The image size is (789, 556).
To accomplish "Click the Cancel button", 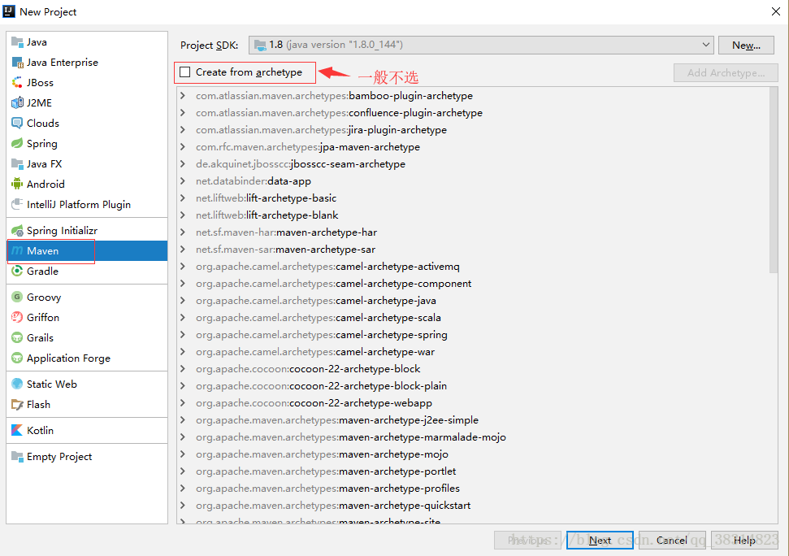I will (x=672, y=541).
